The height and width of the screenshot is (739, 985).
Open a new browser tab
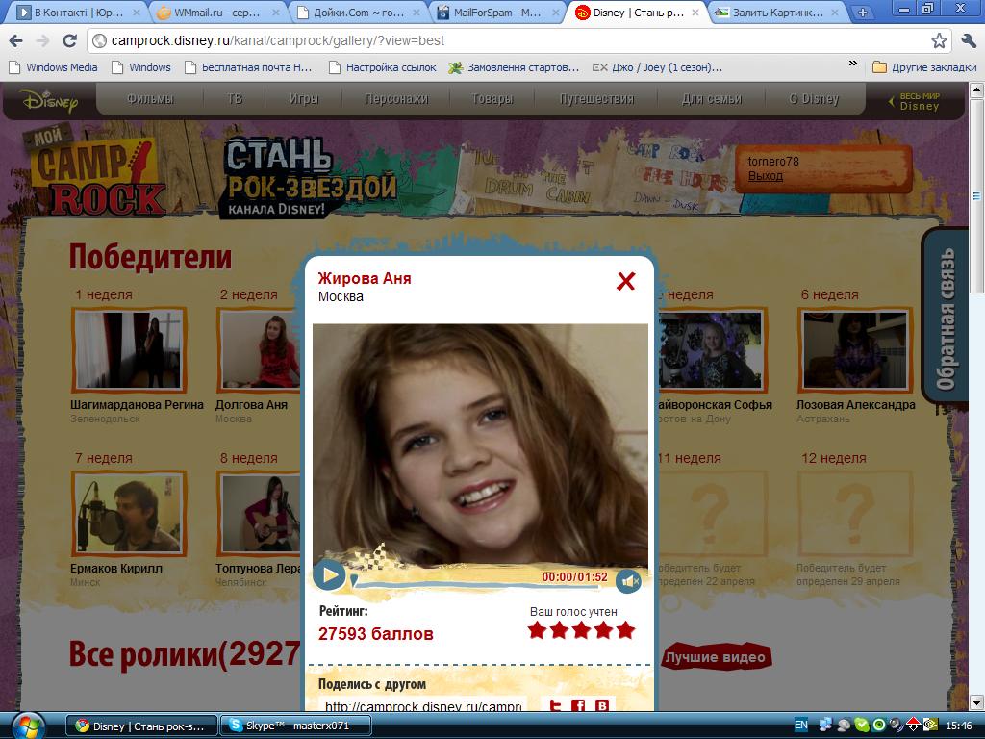pyautogui.click(x=863, y=13)
